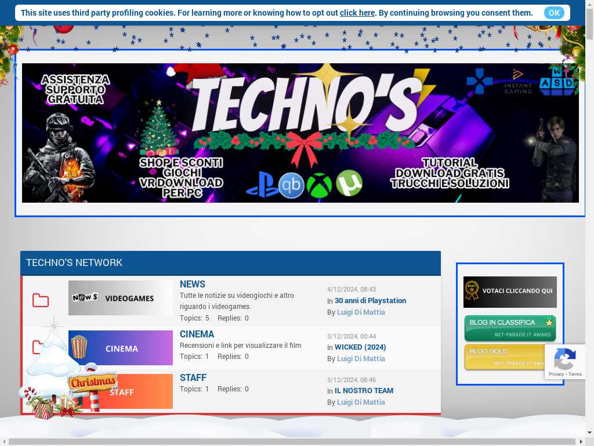Image resolution: width=594 pixels, height=446 pixels.
Task: Click 'Topics: 5' in the NEWS row
Action: (194, 318)
